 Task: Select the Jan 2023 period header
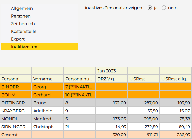[x=106, y=71]
